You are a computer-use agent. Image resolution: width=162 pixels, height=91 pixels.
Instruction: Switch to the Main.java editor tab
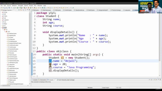35,10
